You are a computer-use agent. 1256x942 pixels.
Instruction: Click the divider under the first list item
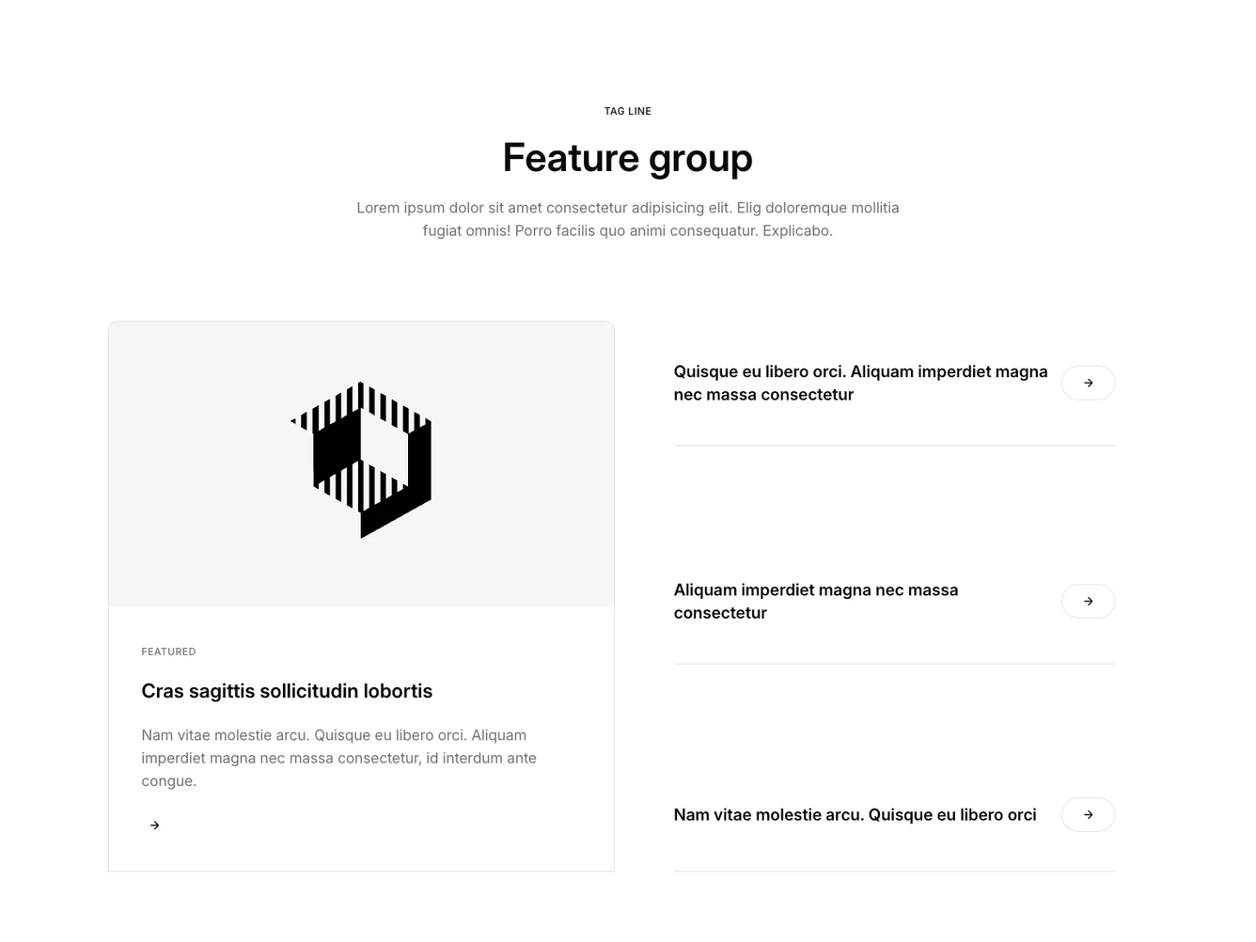click(x=894, y=446)
